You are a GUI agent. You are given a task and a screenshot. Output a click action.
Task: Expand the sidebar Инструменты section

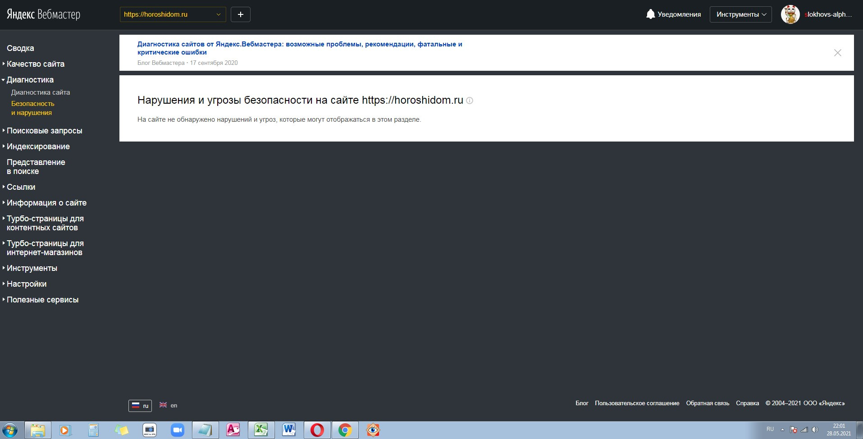click(x=32, y=268)
